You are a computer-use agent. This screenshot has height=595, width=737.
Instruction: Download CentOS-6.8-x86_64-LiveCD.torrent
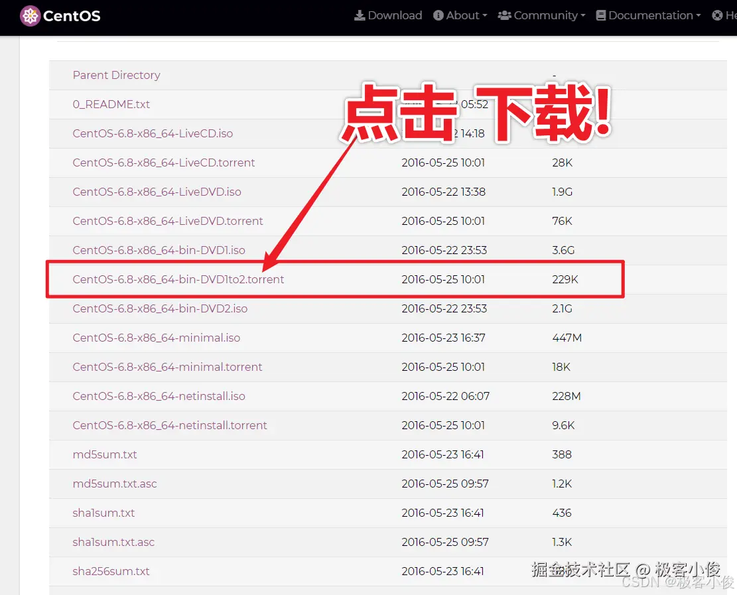click(x=164, y=163)
